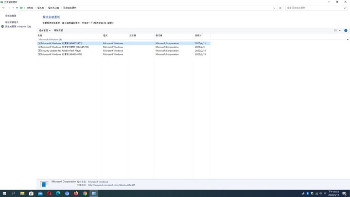Go up one level with up arrow
Viewport: 350px width, 197px height.
[17, 8]
